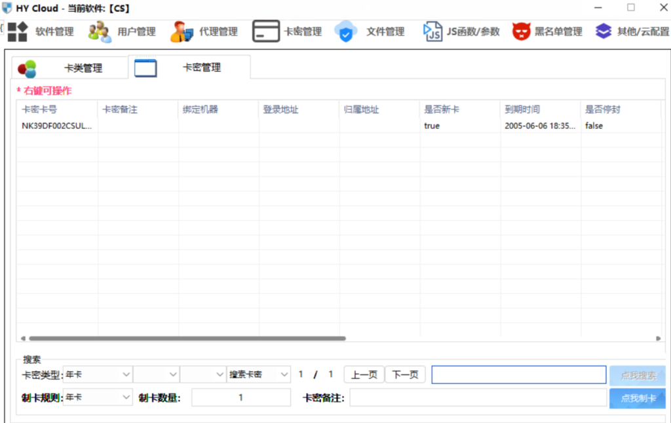Expand the 卡密类型 年卡 dropdown
Image resolution: width=671 pixels, height=423 pixels.
[x=98, y=375]
